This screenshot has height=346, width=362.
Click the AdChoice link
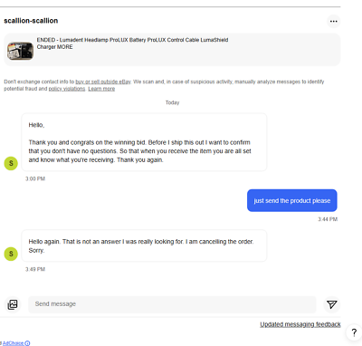tap(13, 343)
